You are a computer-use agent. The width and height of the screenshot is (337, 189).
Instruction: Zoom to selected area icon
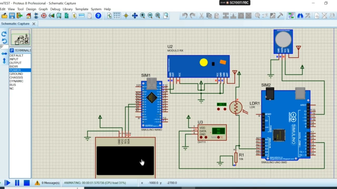point(166,16)
